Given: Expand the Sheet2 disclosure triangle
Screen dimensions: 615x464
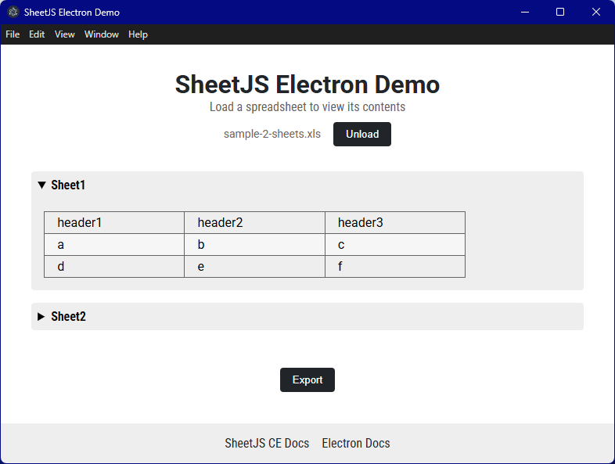Looking at the screenshot, I should tap(42, 317).
